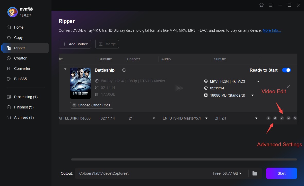The width and height of the screenshot is (304, 186).
Task: Click the T-shirt skin icon in titlebar
Action: click(x=261, y=5)
